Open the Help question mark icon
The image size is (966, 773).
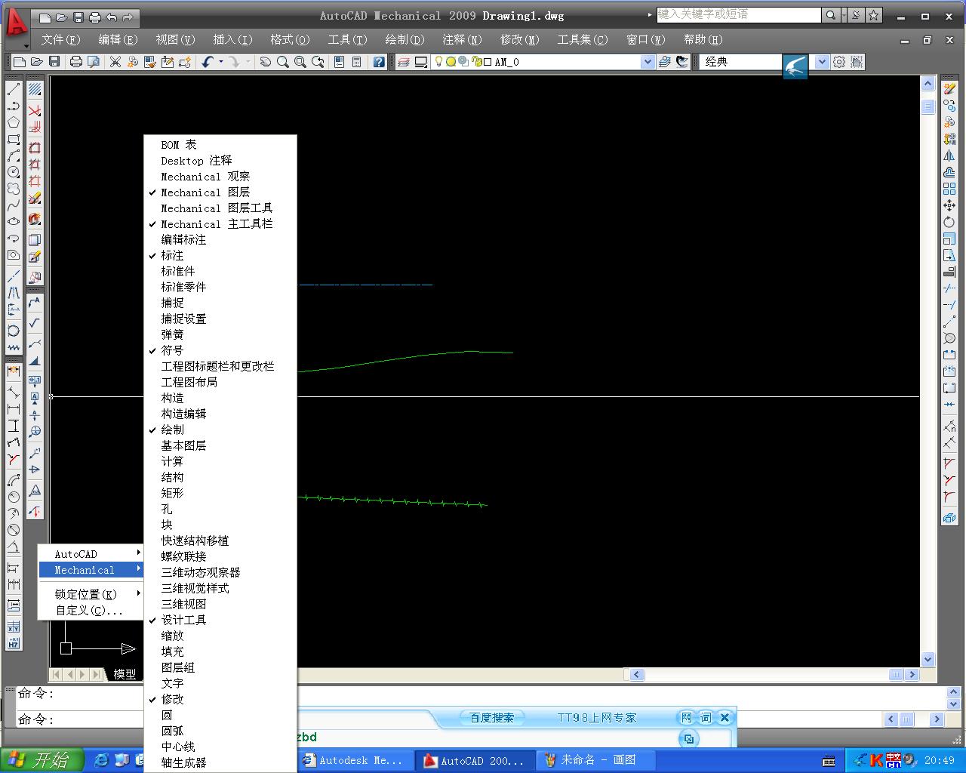(x=380, y=62)
